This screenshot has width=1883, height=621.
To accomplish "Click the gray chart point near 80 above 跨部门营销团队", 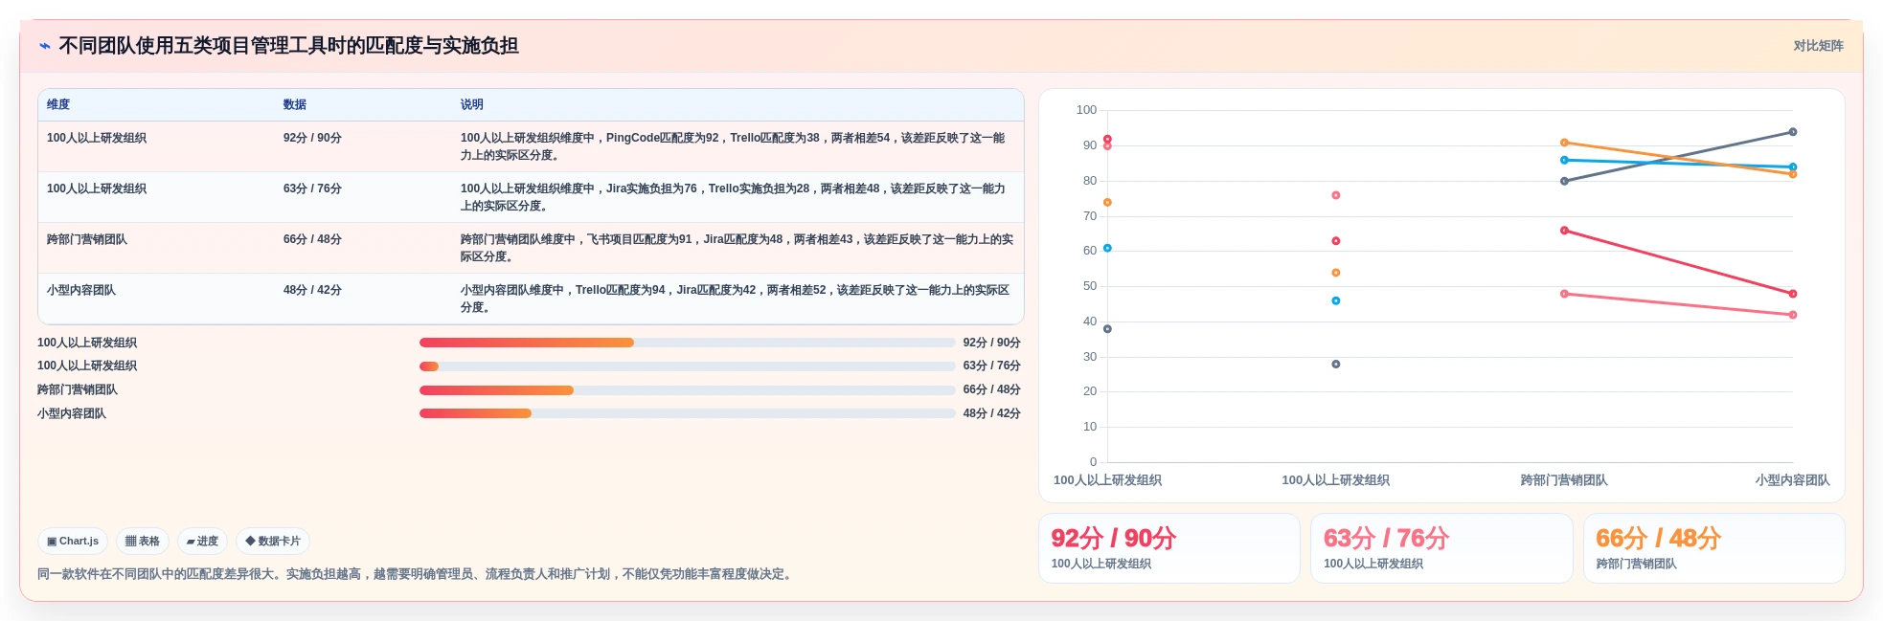I will (1564, 181).
